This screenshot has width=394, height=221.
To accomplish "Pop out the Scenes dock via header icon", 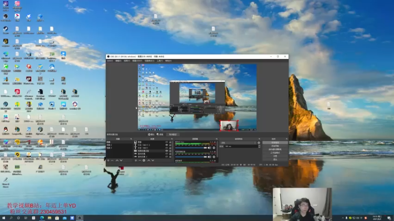I will tap(131, 139).
